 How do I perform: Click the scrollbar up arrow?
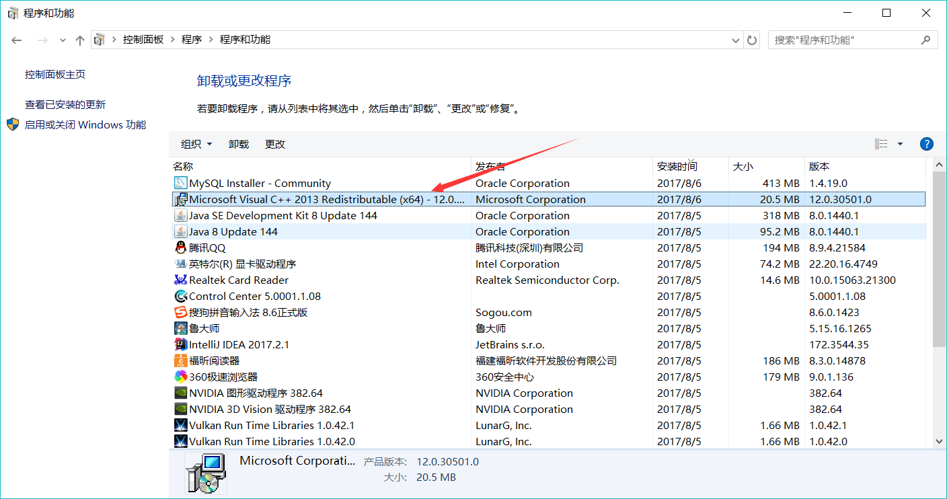(940, 165)
